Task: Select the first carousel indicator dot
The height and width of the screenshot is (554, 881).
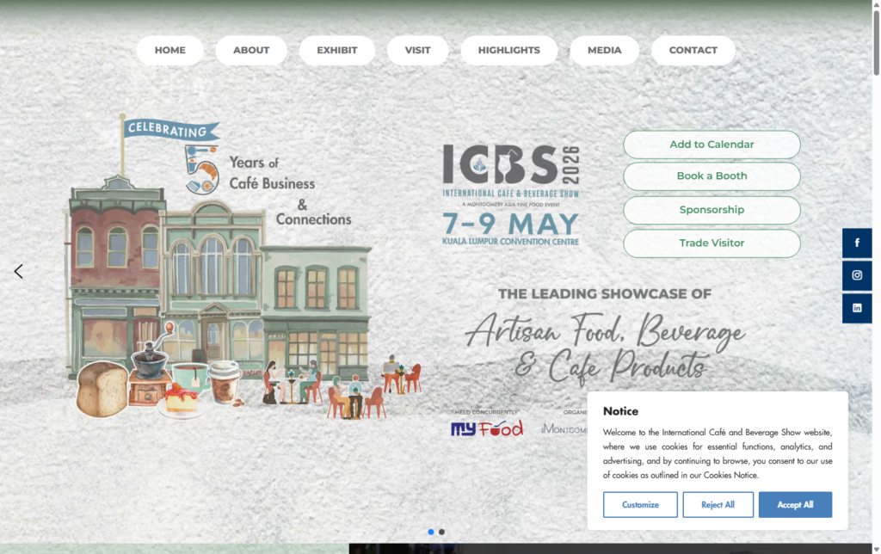Action: [430, 532]
